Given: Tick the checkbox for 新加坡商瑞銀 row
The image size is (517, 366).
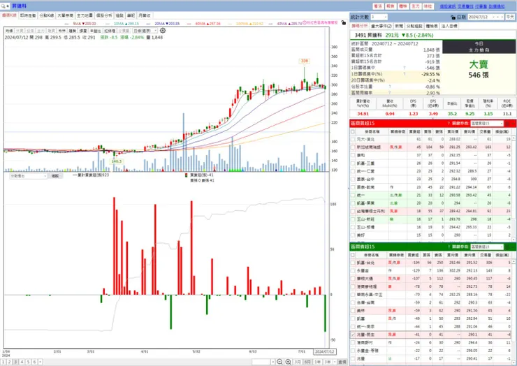Looking at the screenshot, I should [353, 147].
